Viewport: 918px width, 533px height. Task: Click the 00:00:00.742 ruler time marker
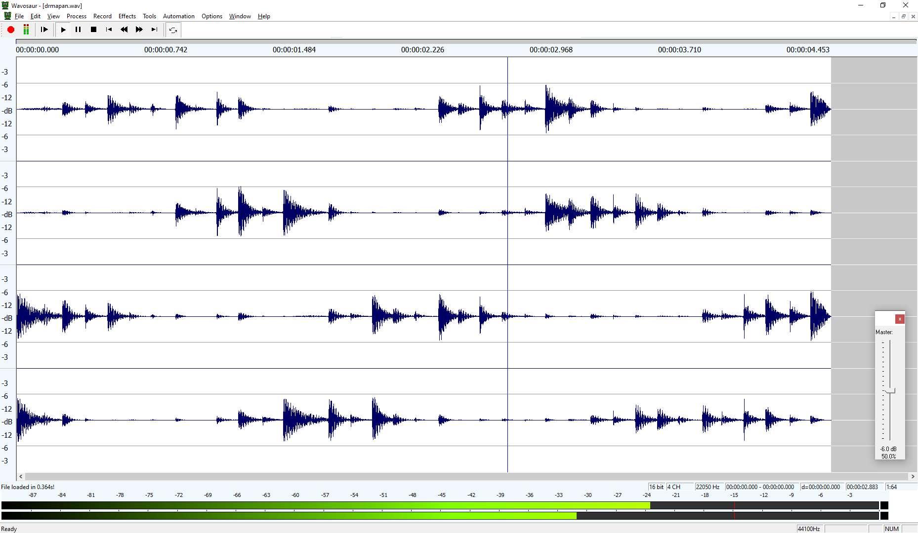pos(166,50)
